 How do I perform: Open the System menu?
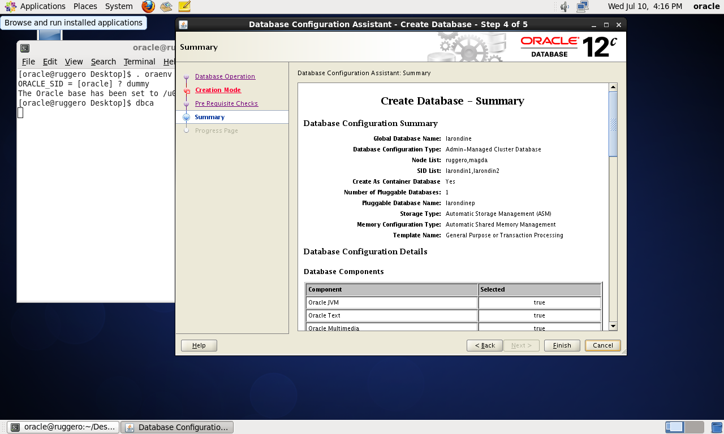click(x=119, y=6)
